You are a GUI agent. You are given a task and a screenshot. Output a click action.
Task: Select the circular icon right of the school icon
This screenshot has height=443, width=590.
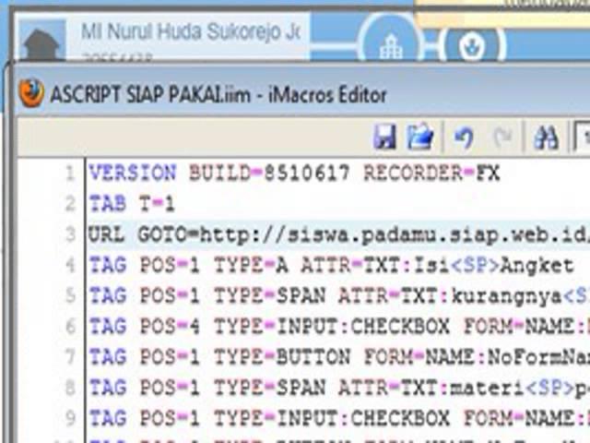472,44
